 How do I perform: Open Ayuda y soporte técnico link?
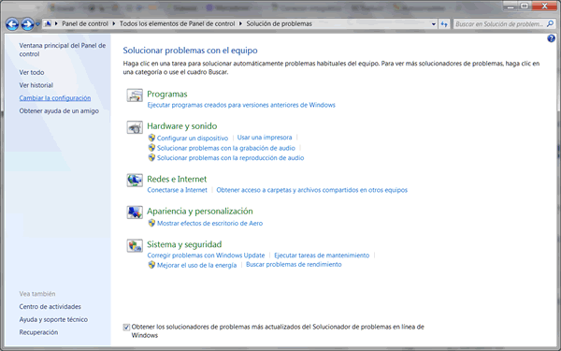(x=53, y=319)
